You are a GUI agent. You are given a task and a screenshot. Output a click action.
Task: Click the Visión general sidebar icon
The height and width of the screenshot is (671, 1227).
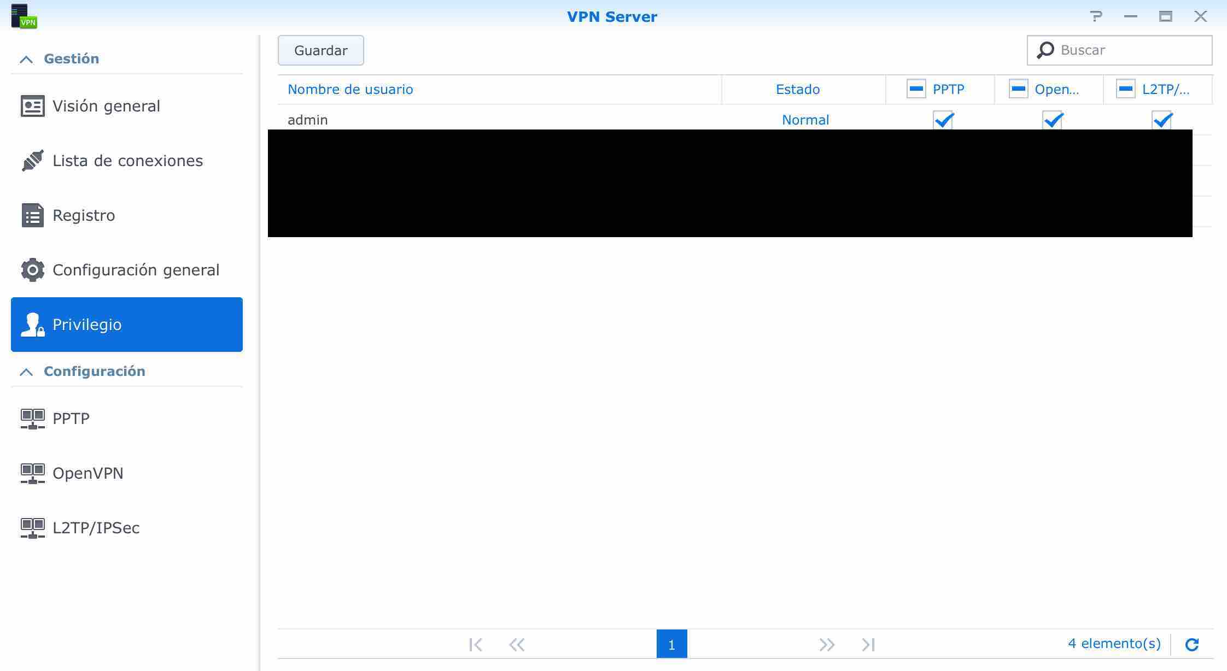tap(32, 106)
